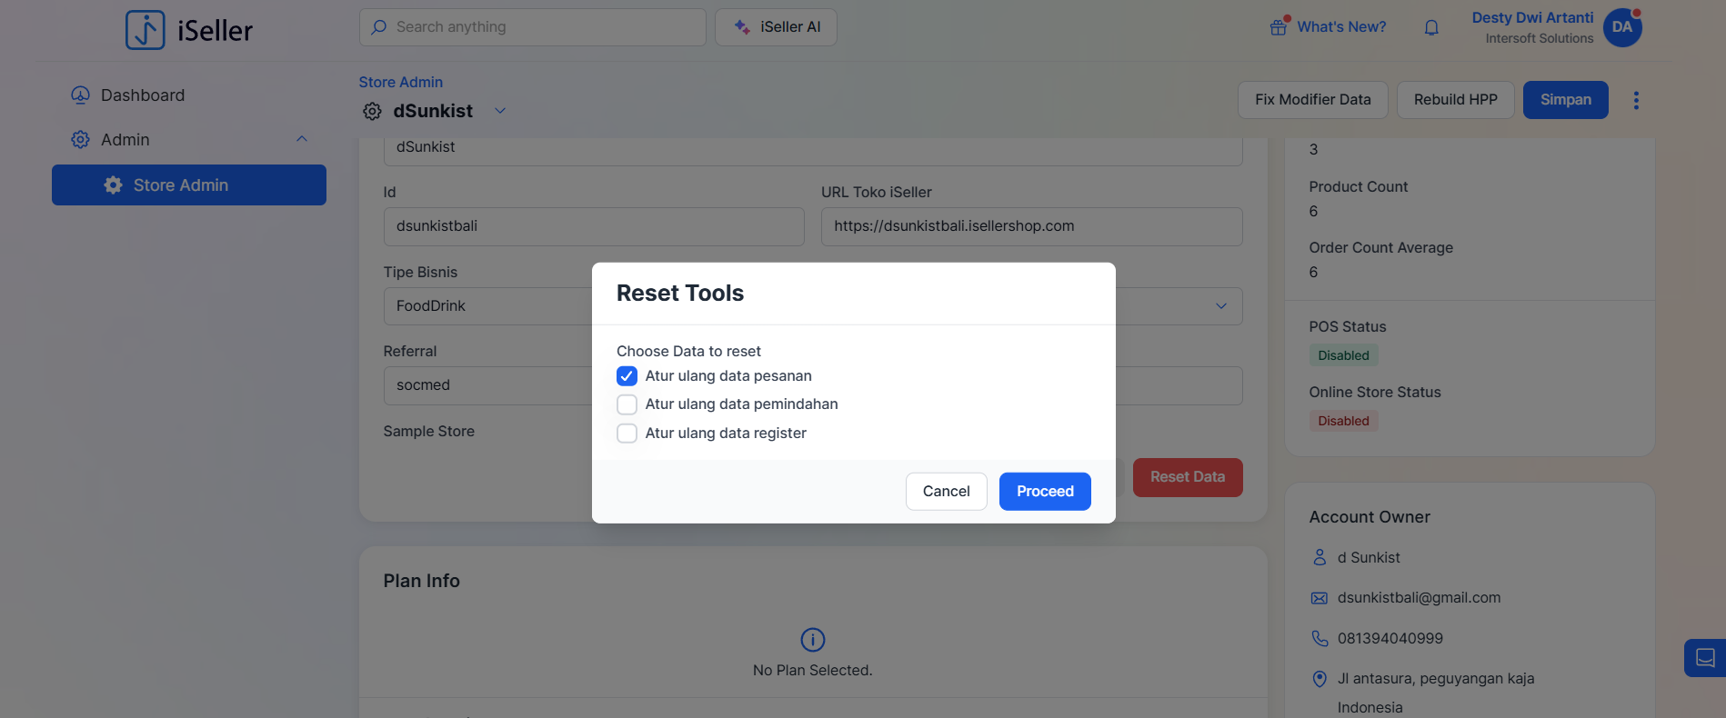Open the DA user avatar menu
This screenshot has height=718, width=1726.
[x=1621, y=27]
